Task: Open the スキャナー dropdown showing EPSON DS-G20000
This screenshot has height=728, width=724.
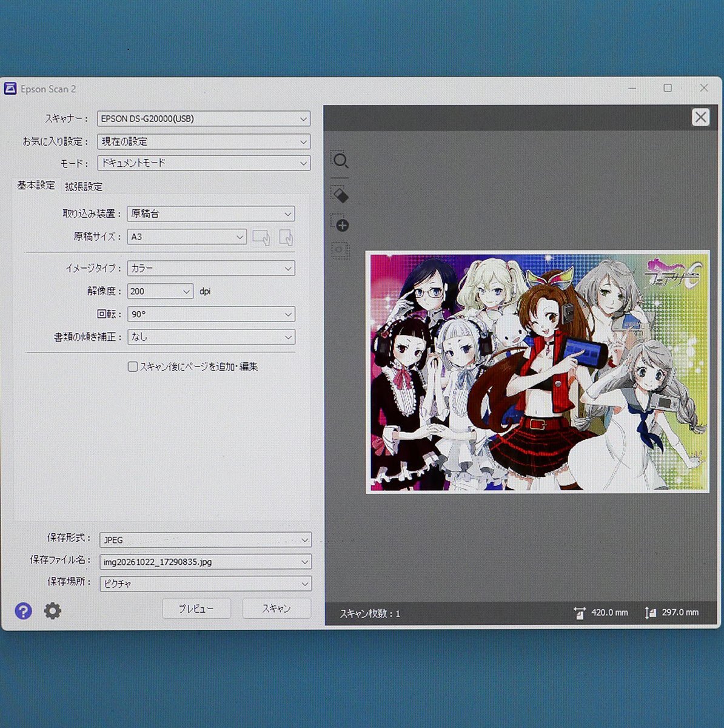Action: (x=204, y=119)
